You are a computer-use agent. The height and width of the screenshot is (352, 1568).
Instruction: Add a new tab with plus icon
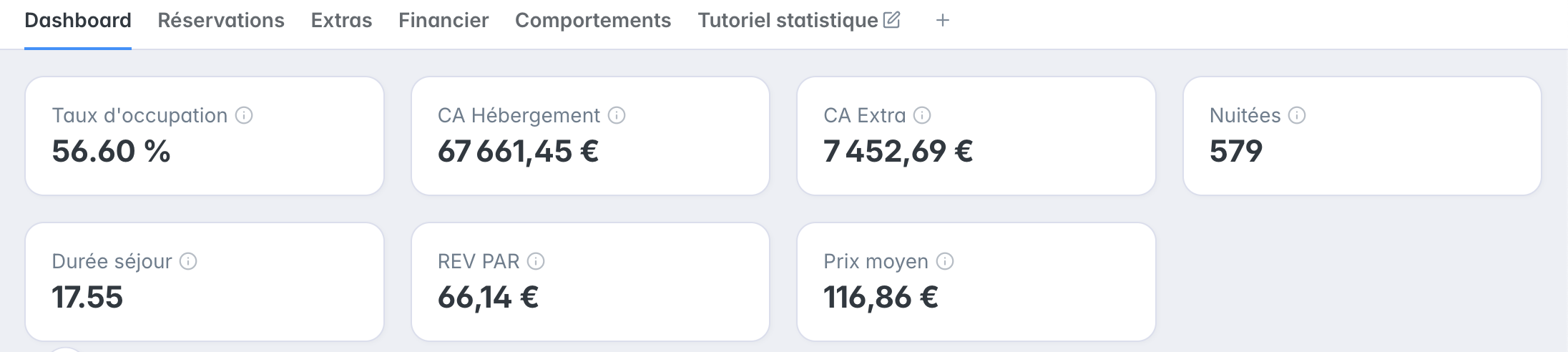point(943,21)
